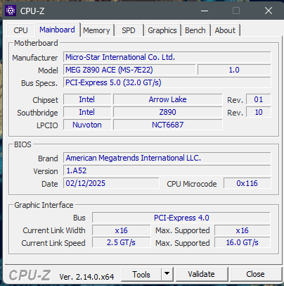Click the BIOS date 02/12/2025
The height and width of the screenshot is (286, 284).
click(111, 183)
